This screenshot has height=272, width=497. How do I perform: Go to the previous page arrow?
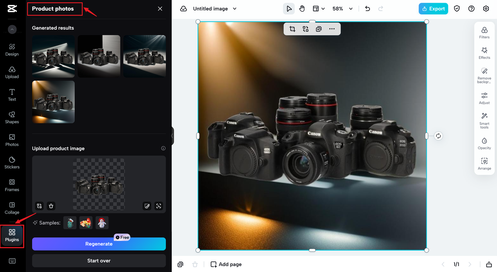(443, 265)
